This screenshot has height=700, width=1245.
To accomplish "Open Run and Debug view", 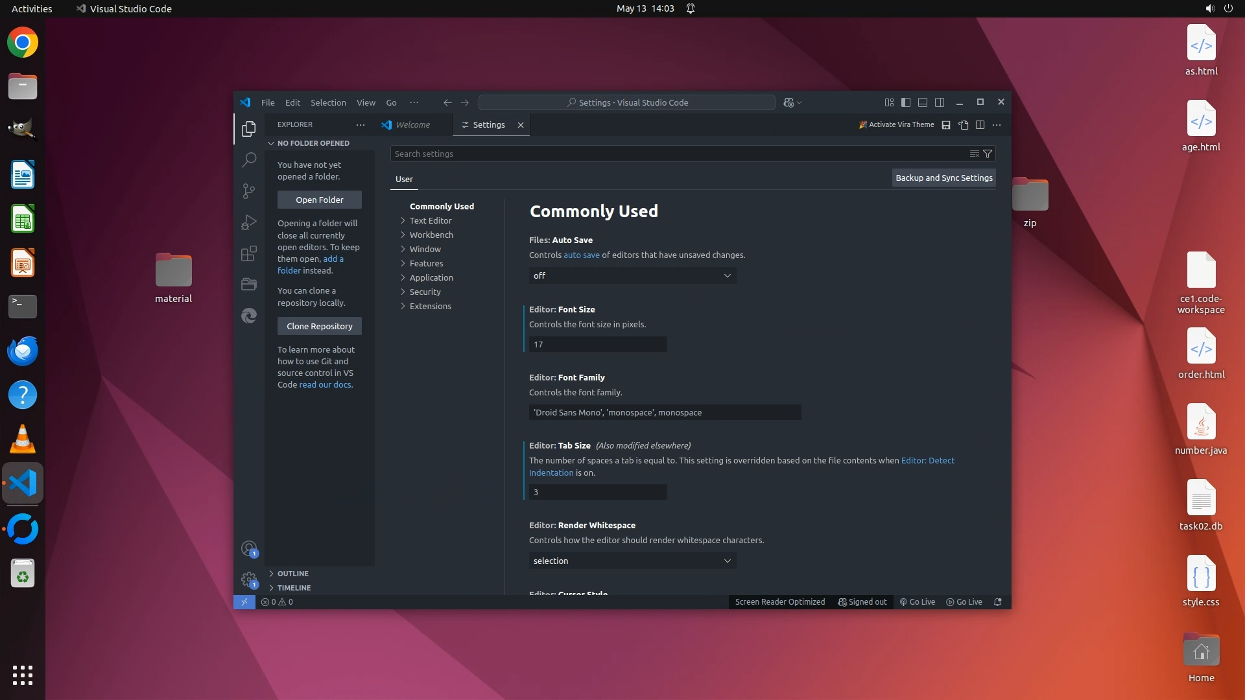I will 249,222.
